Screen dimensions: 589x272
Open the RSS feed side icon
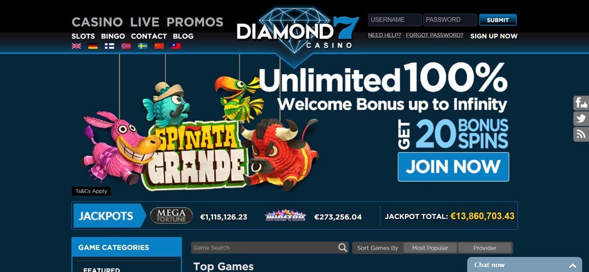pyautogui.click(x=581, y=135)
